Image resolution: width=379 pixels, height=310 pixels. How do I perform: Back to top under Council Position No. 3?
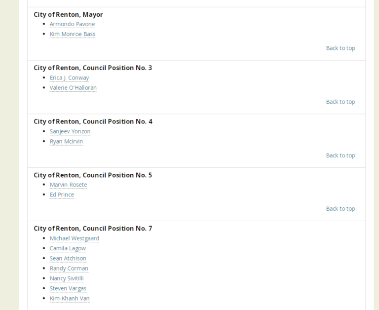(x=340, y=102)
